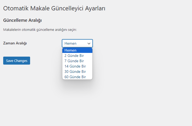
Task: Pick the weekly seven-day update option
Action: click(x=77, y=61)
